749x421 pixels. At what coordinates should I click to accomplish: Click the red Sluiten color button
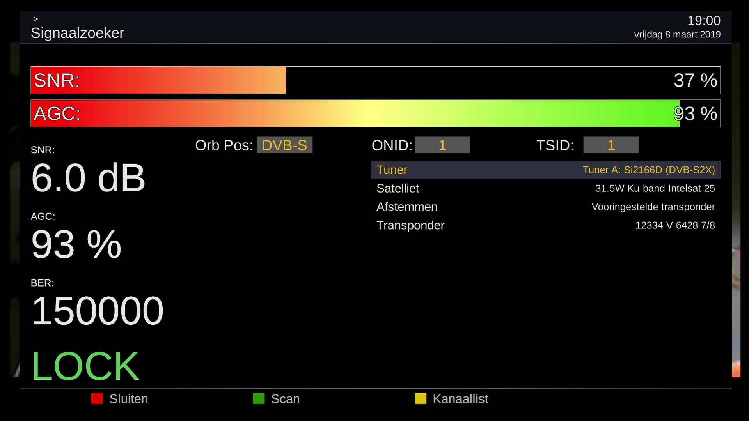[97, 399]
